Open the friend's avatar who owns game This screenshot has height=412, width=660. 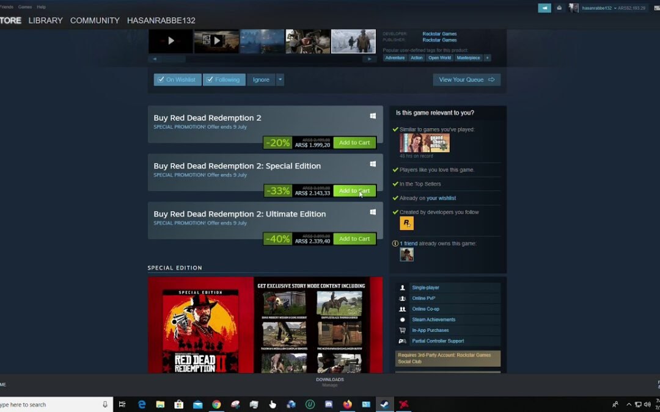click(406, 255)
